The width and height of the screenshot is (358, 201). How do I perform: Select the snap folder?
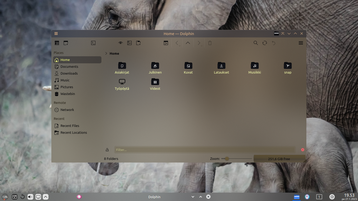tap(288, 68)
